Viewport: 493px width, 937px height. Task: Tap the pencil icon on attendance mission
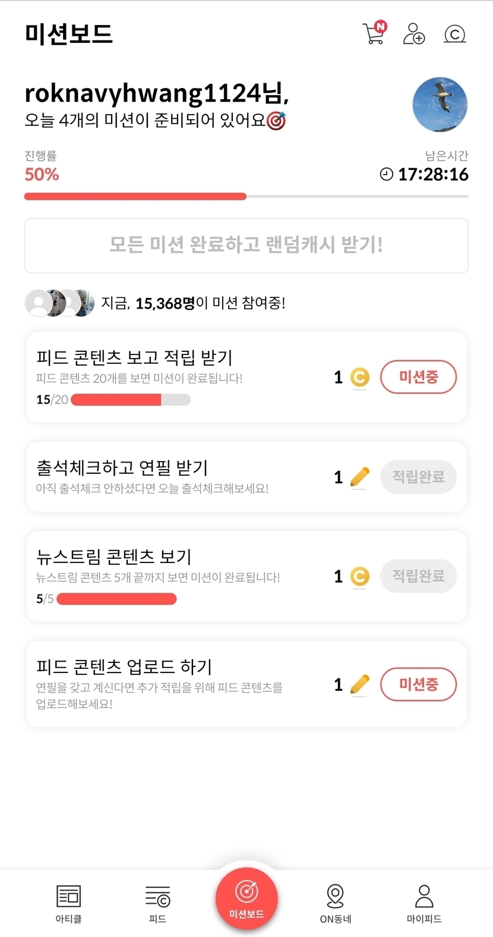click(359, 477)
